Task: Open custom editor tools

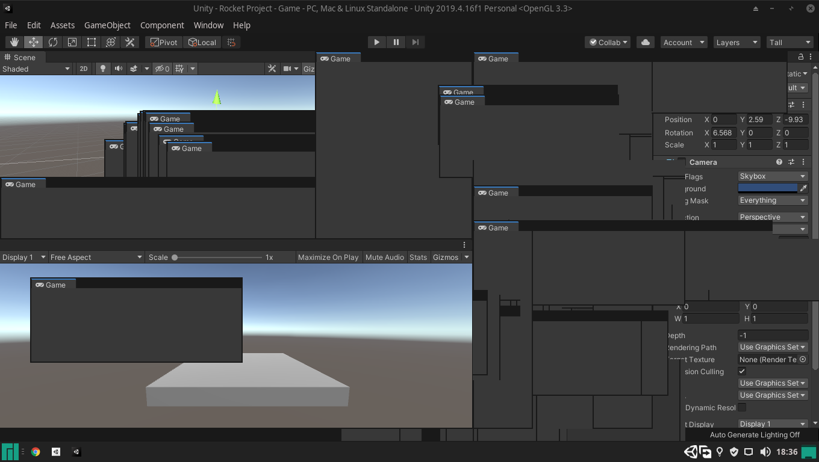Action: point(129,42)
